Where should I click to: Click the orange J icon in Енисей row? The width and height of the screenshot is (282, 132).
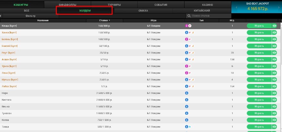[x=193, y=46]
